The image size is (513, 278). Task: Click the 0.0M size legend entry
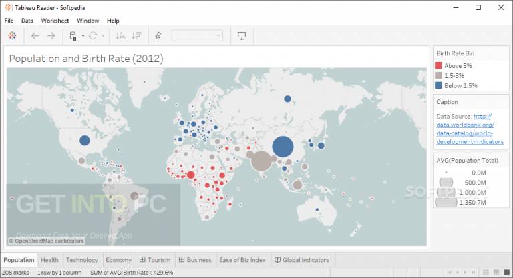465,173
